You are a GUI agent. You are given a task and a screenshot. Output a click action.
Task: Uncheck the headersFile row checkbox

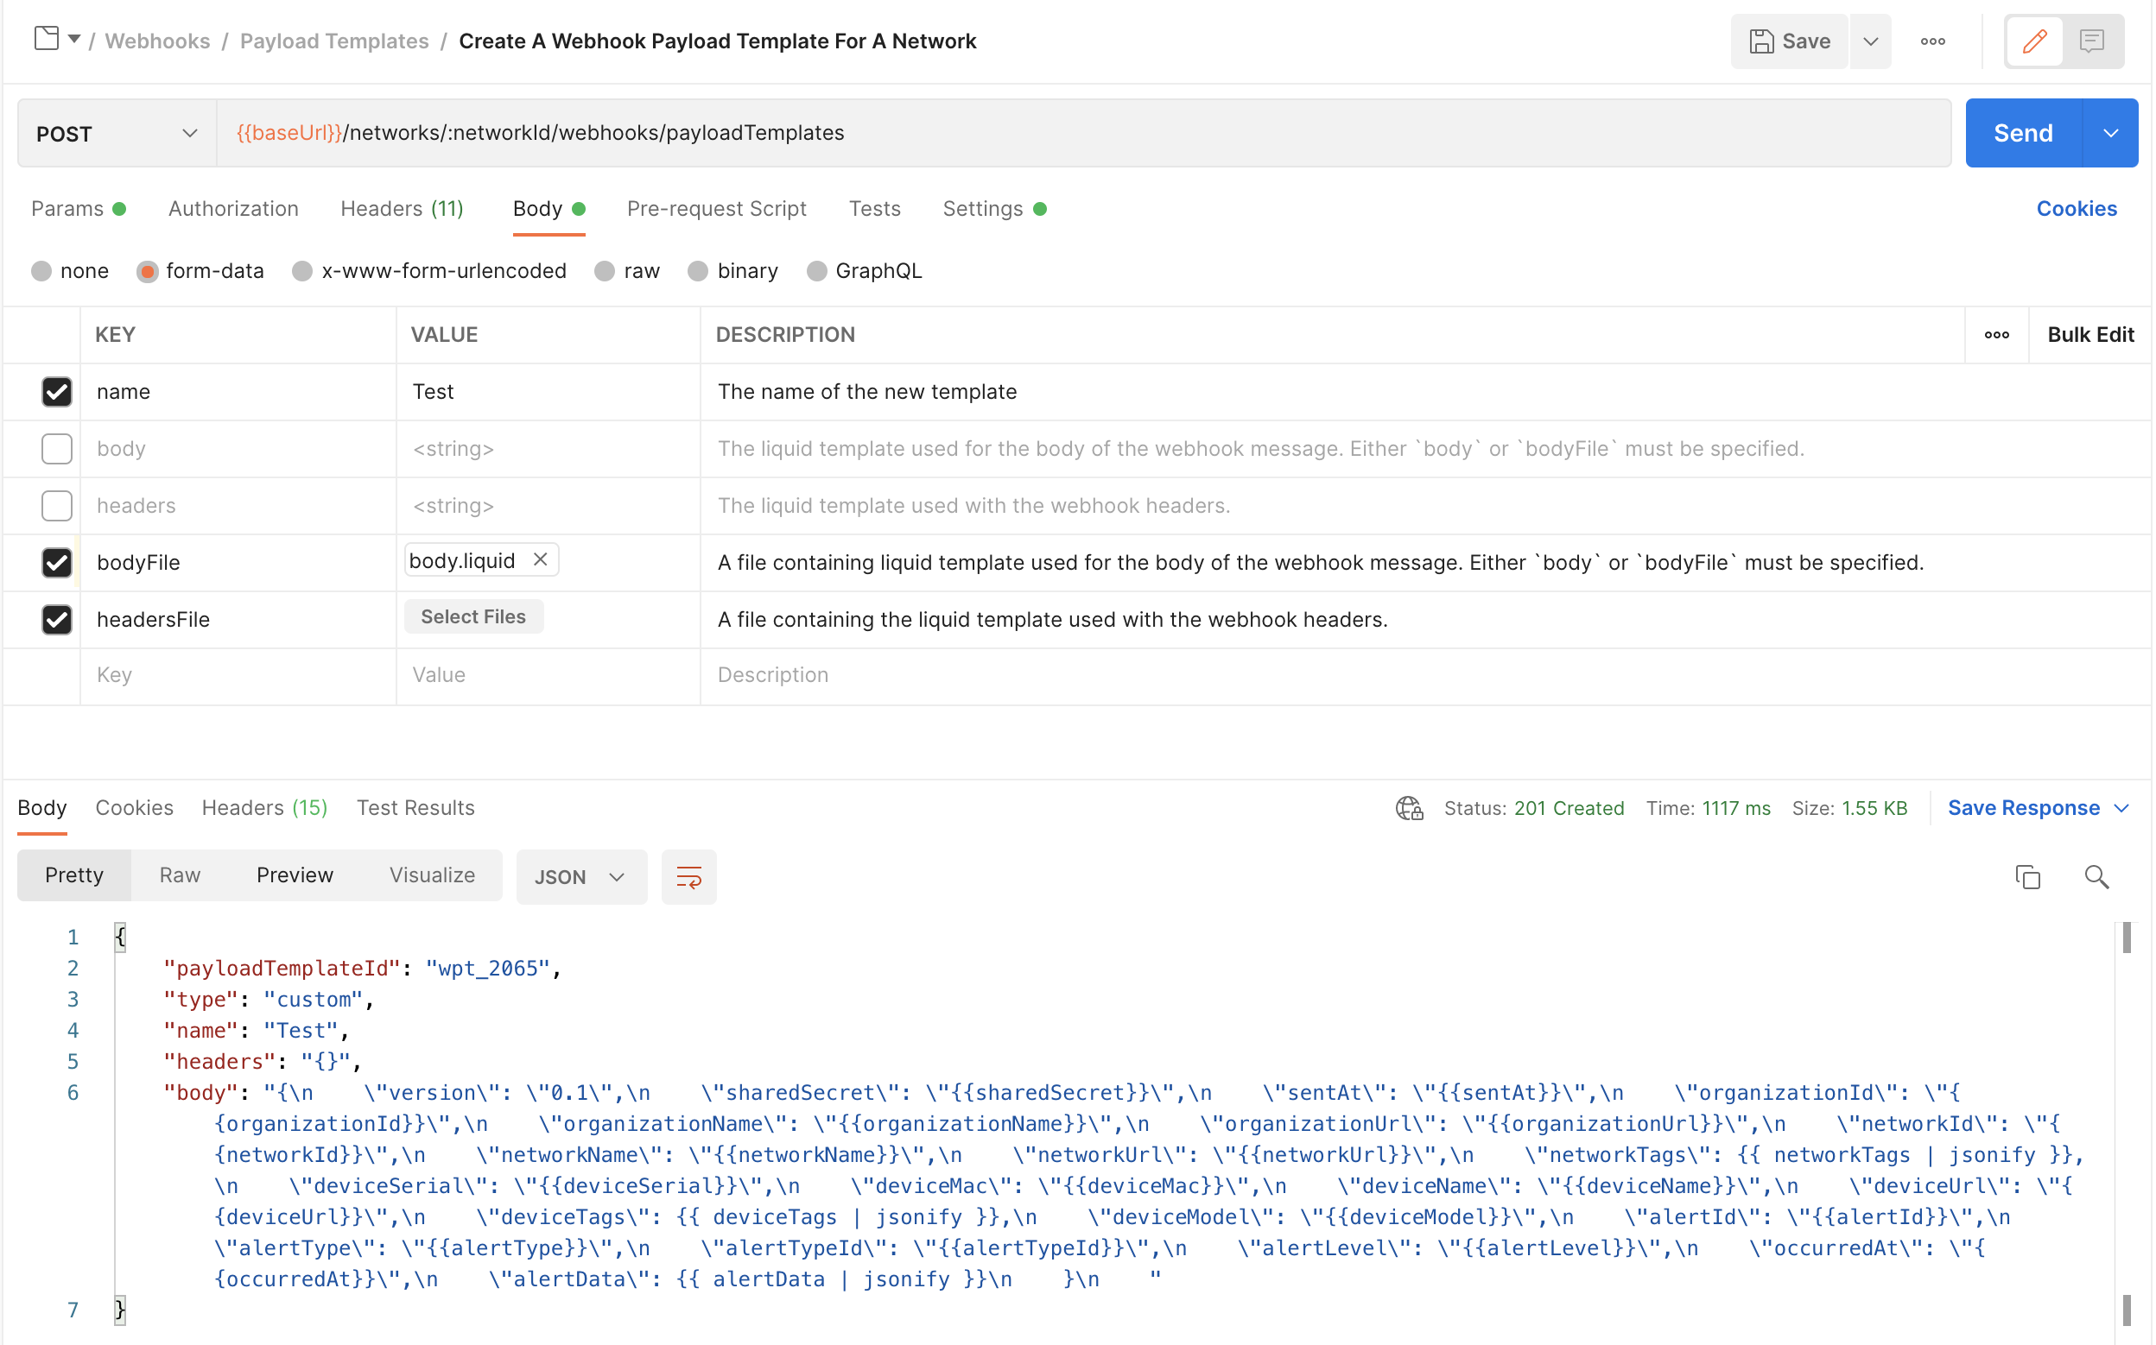click(x=57, y=619)
